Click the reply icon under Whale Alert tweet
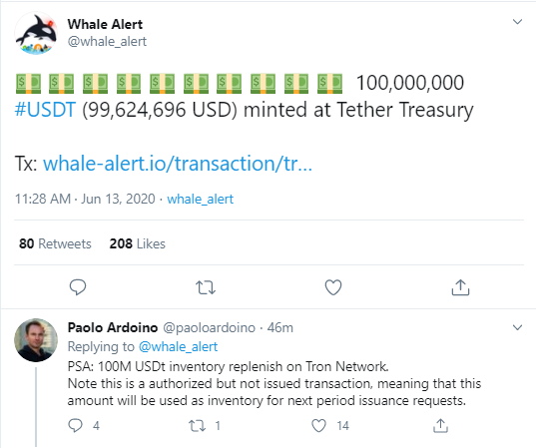The height and width of the screenshot is (448, 536). [x=78, y=287]
